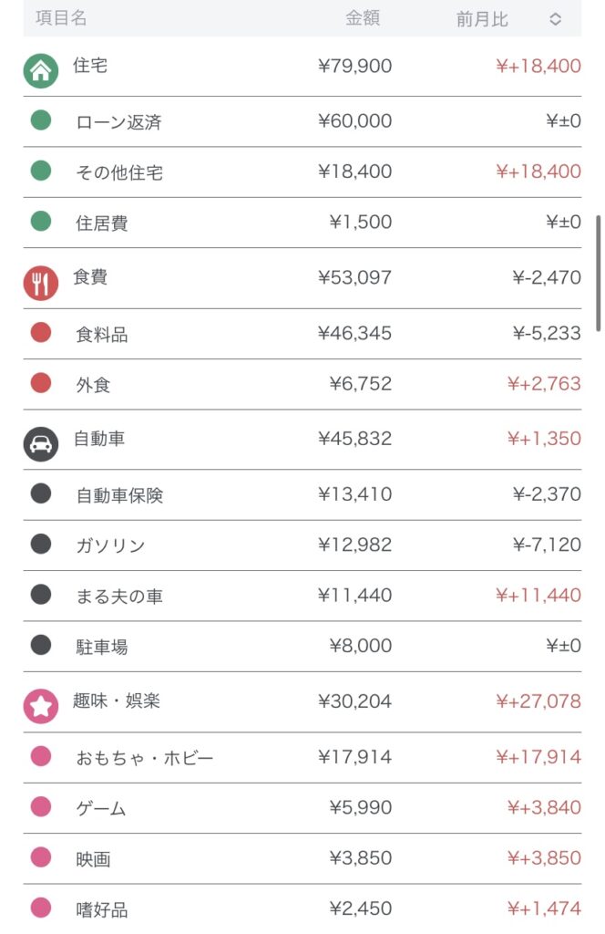Click the 前月比 column header
Viewport: 605px width, 934px height.
(x=482, y=19)
